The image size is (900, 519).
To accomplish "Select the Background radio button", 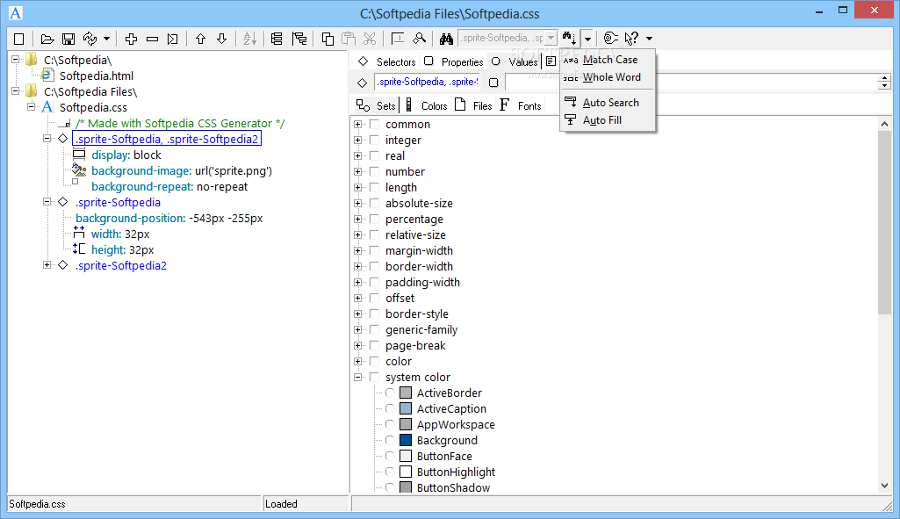I will (x=390, y=440).
